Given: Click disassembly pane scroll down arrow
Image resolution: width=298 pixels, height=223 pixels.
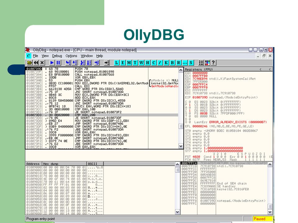Looking at the screenshot, I should (181, 146).
